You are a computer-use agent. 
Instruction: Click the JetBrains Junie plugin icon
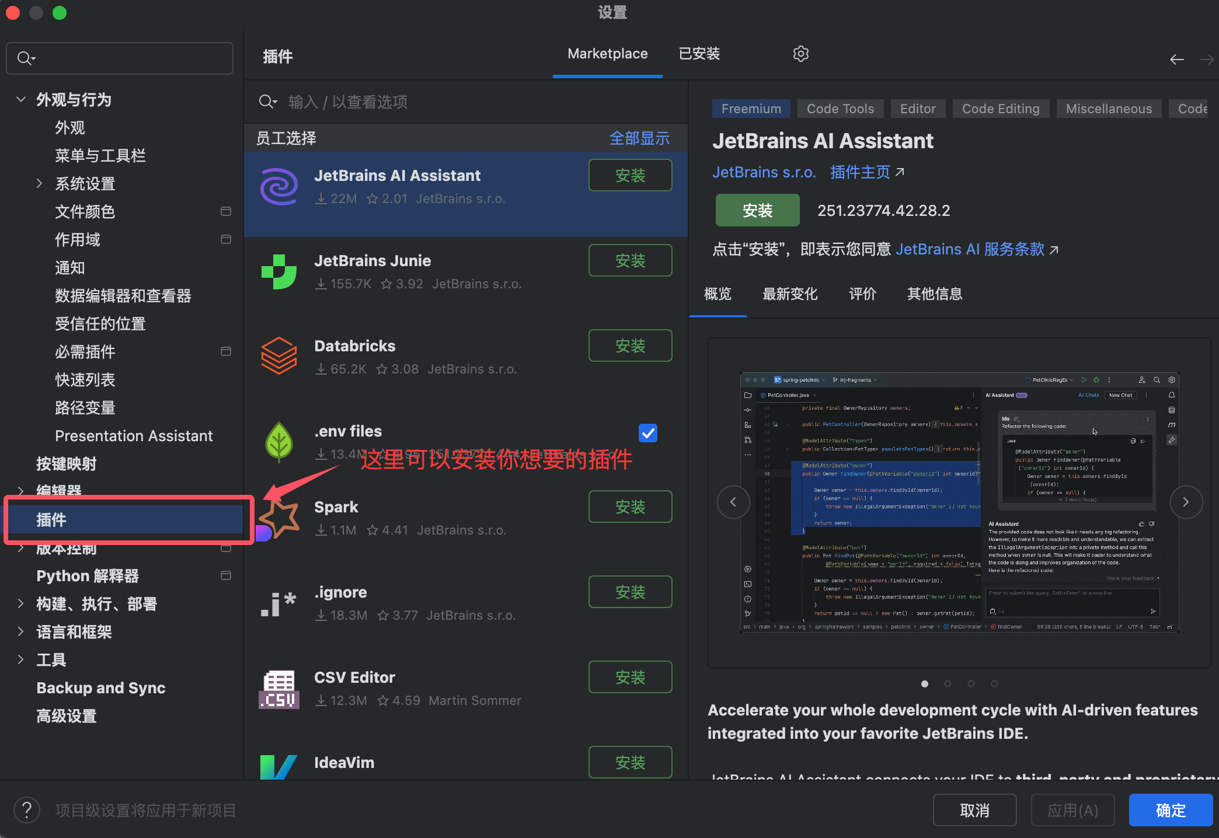coord(279,272)
